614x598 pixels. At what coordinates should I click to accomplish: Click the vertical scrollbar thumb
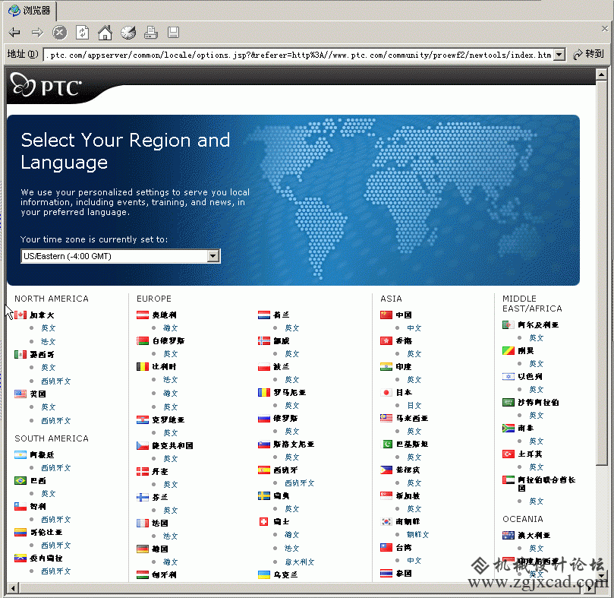601,273
